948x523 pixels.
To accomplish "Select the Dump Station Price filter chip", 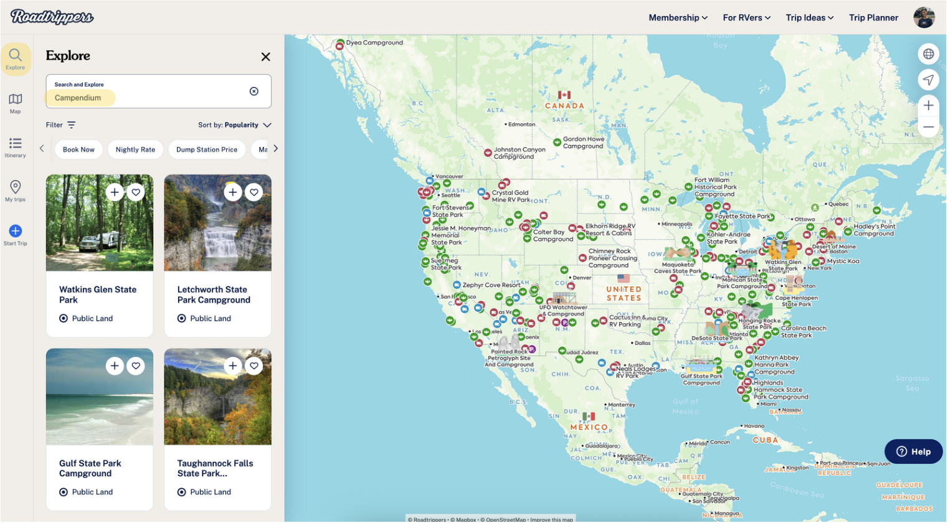I will pyautogui.click(x=207, y=149).
